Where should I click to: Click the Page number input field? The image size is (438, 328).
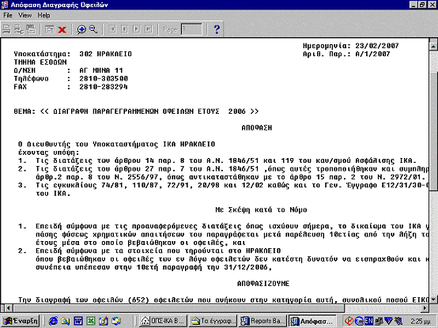pos(191,29)
